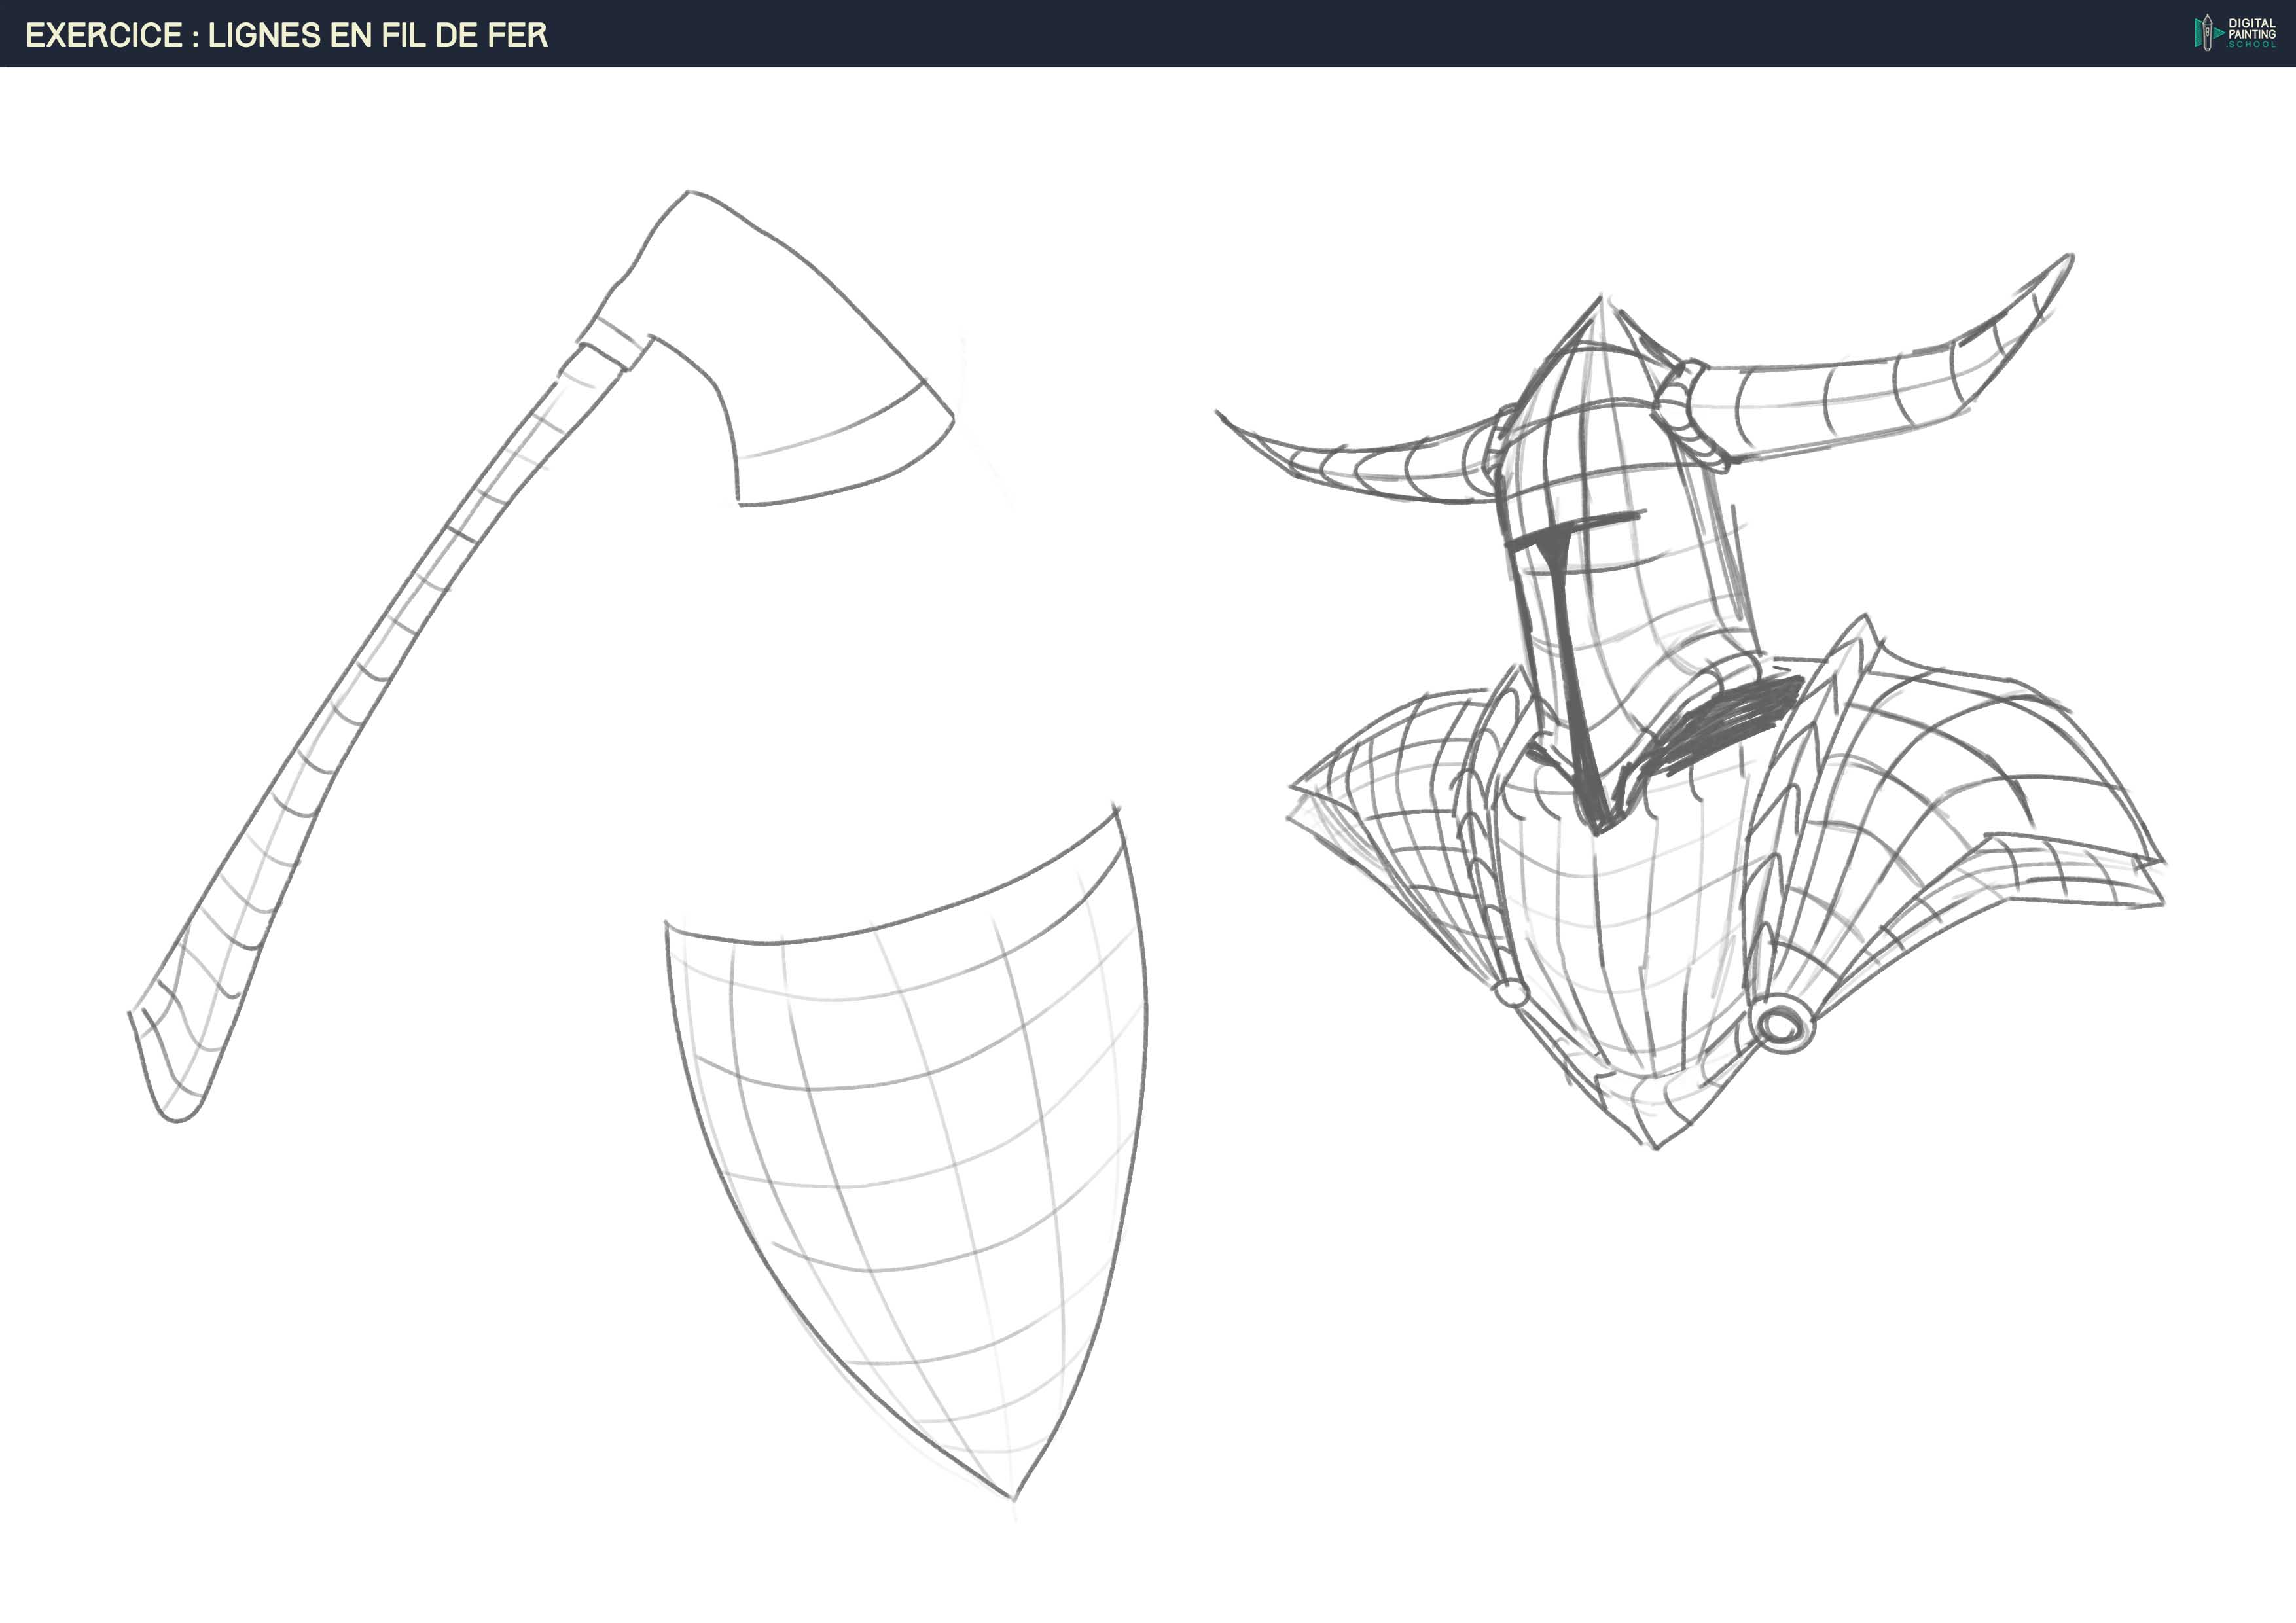Click the 'Exercice : Lignes en fil de fer' title
Image resolution: width=2296 pixels, height=1623 pixels.
coord(286,35)
